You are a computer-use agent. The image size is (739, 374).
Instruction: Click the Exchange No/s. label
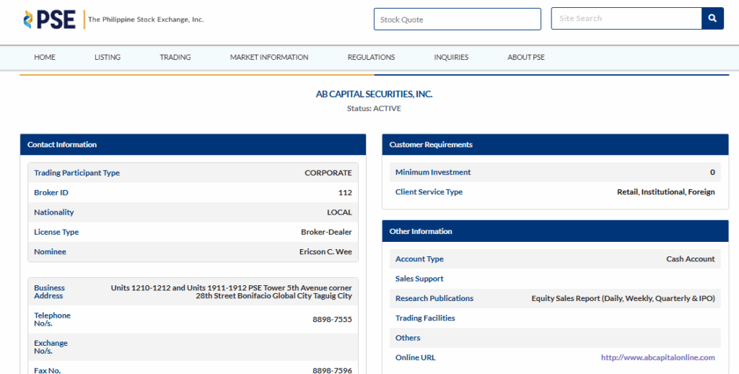click(x=51, y=347)
